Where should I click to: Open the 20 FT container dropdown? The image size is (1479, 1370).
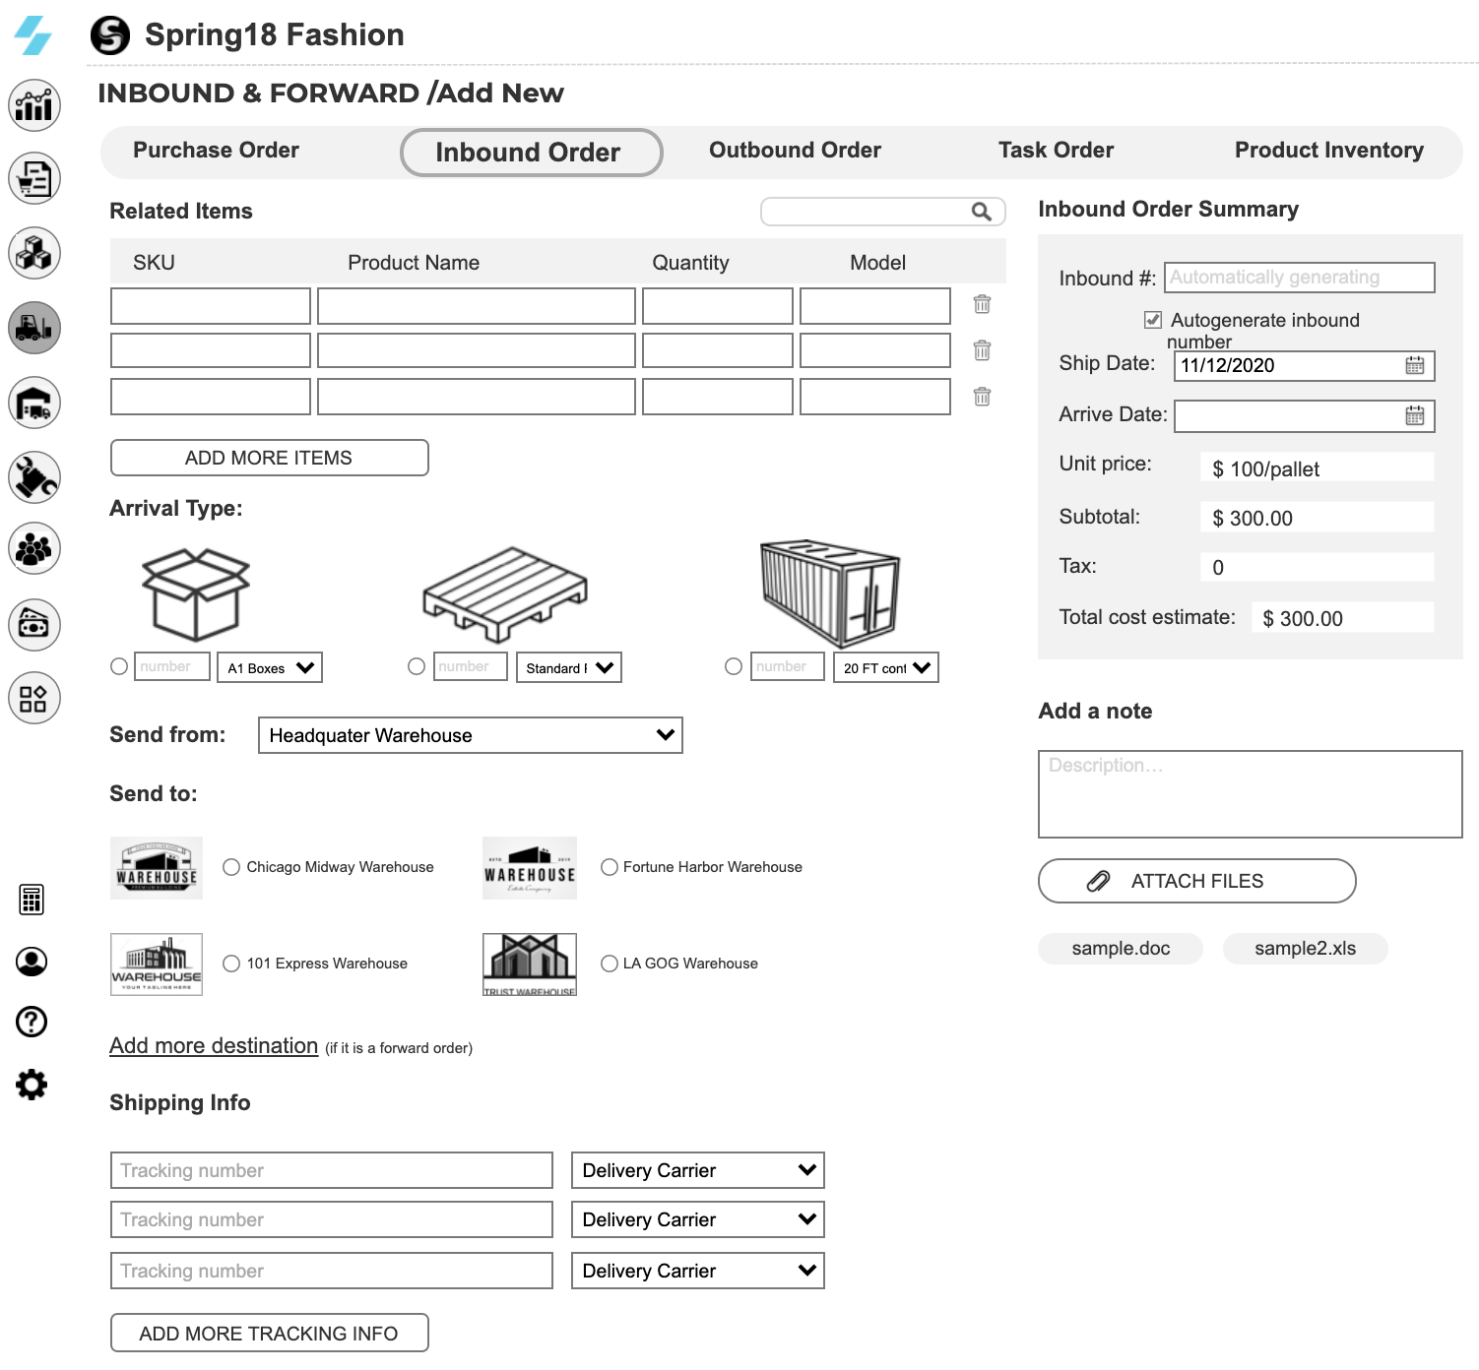[886, 667]
